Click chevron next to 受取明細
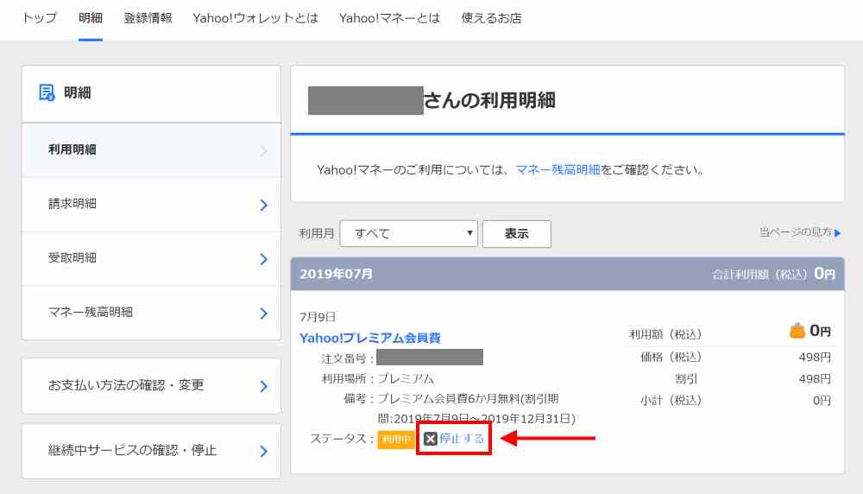Screen dimensions: 863x494 263,259
